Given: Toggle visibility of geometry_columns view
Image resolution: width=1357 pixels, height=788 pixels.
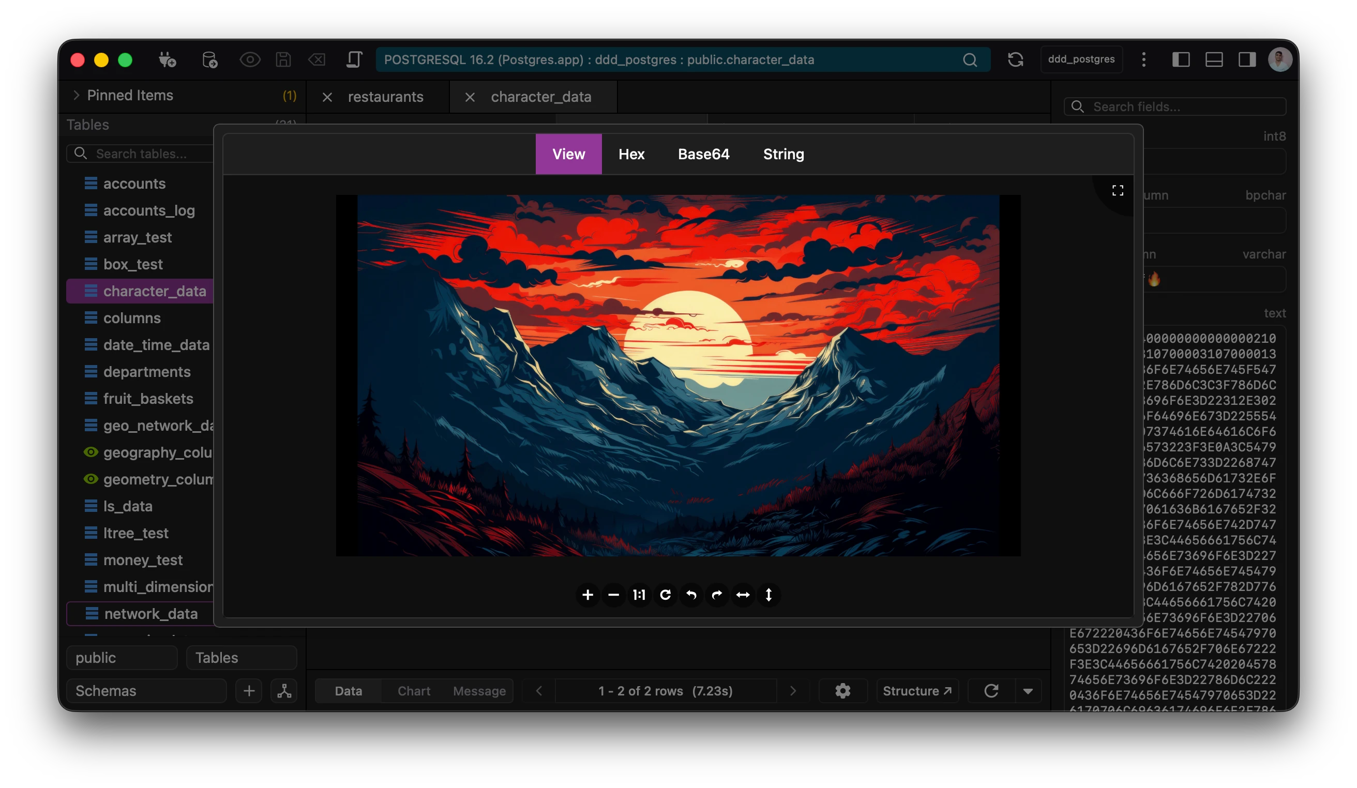Looking at the screenshot, I should coord(91,480).
